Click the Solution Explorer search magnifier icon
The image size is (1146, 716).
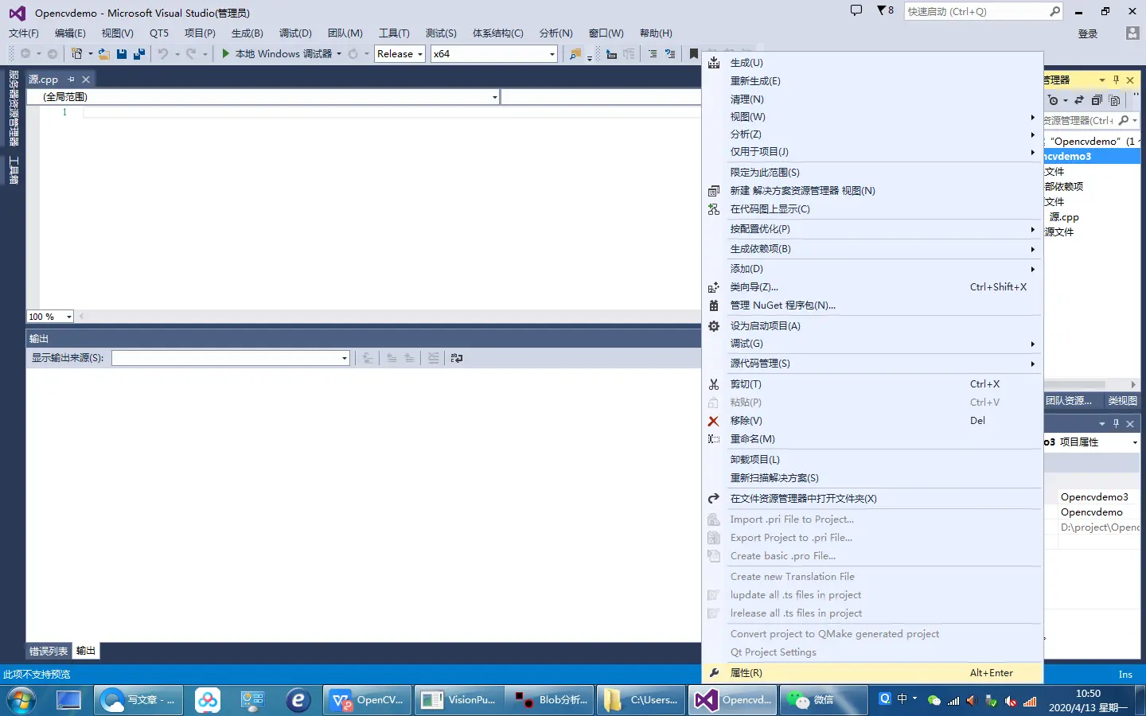1124,120
